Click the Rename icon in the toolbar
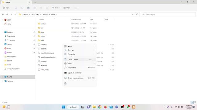Screen dimensions: 197x110 pyautogui.click(x=34, y=8)
